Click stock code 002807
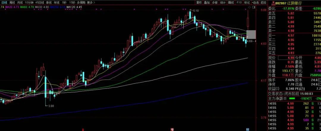This screenshot has width=321, height=131. (281, 3)
